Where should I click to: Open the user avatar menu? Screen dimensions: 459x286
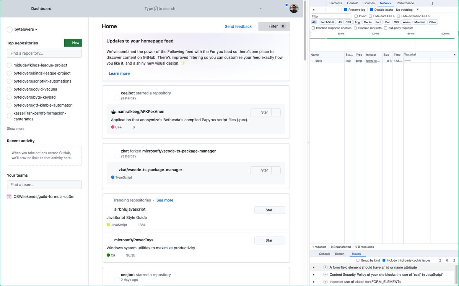(294, 8)
